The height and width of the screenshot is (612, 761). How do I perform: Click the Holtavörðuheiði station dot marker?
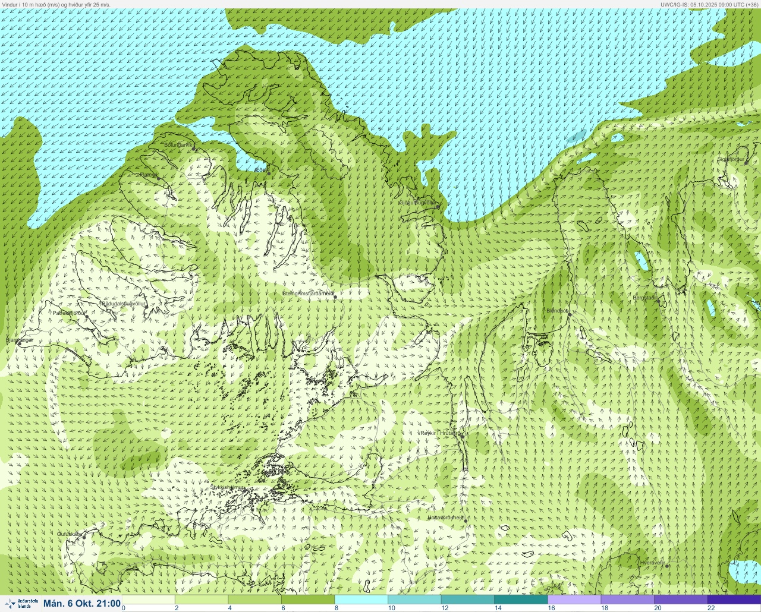(x=466, y=521)
